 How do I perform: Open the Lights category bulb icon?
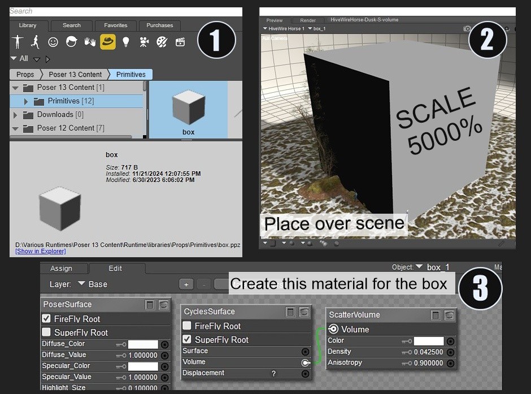tap(125, 42)
